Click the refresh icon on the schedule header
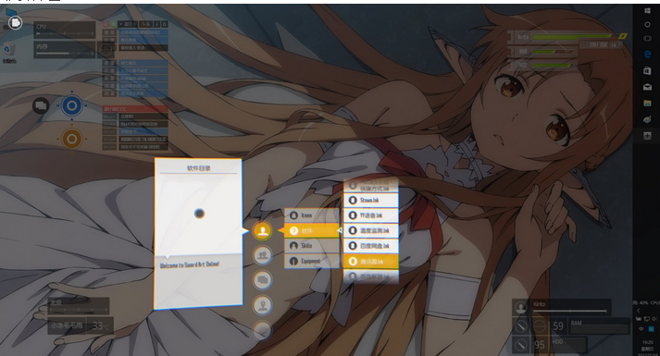660x356 pixels. [165, 24]
